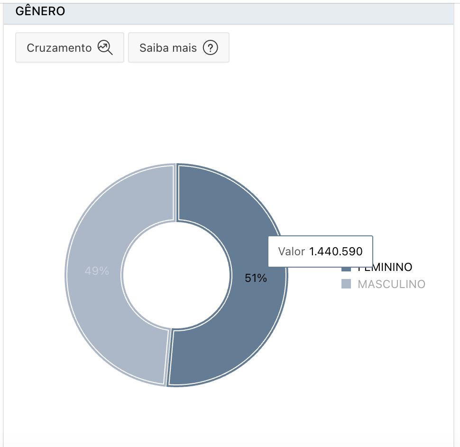Open the Saiba mais help button
Screen dimensions: 460x447
tap(179, 47)
